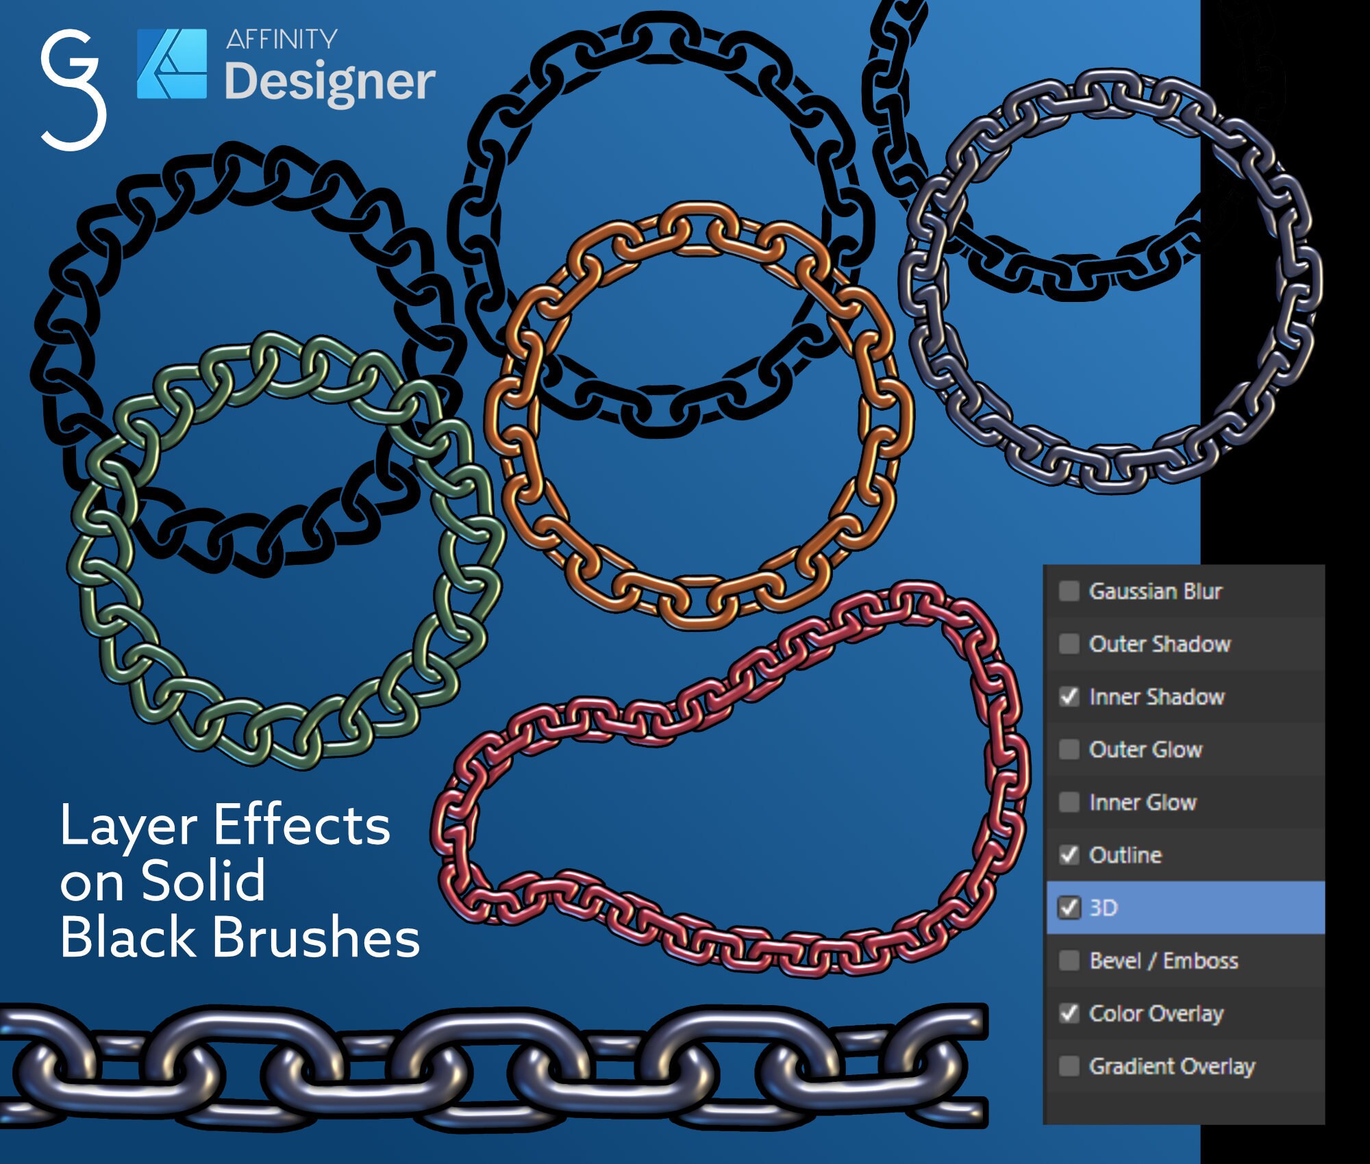Click the white GS monogram logo
This screenshot has width=1370, height=1164.
(73, 90)
